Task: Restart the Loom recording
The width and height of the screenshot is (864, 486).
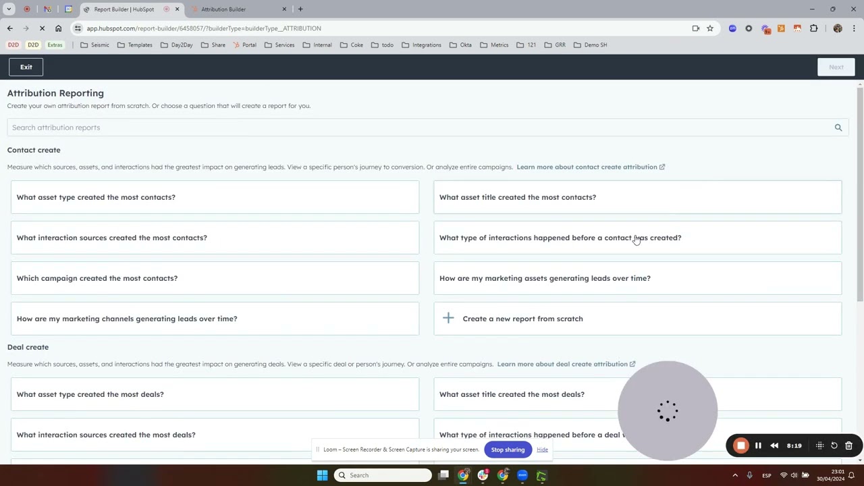Action: [834, 446]
